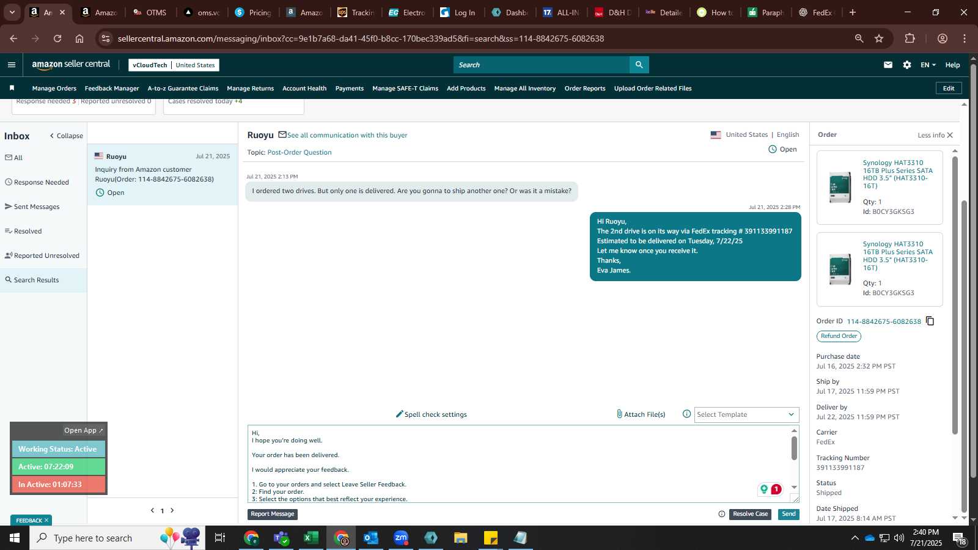The width and height of the screenshot is (978, 550).
Task: Collapse the Inbox sidebar
Action: (x=66, y=136)
